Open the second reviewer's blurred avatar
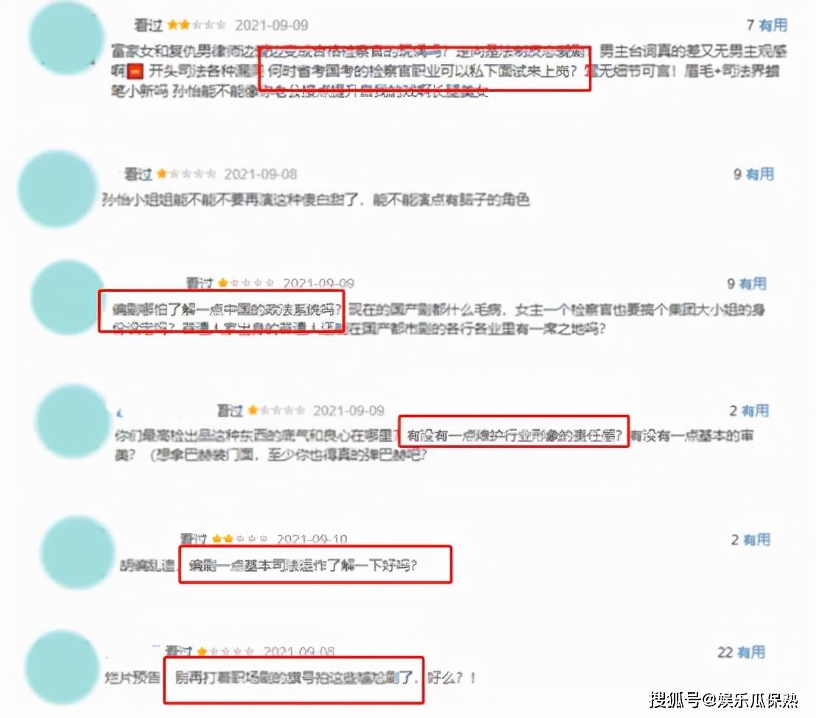 tap(57, 189)
